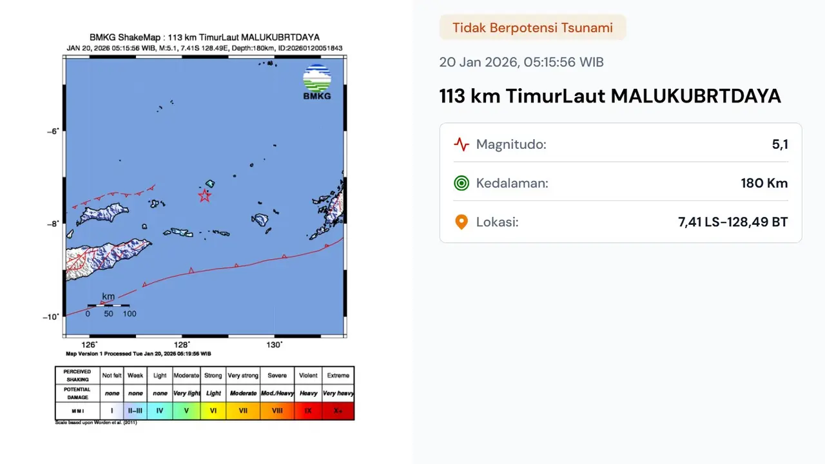The width and height of the screenshot is (825, 464).
Task: Click the magnitude value 5,1
Action: pos(780,144)
